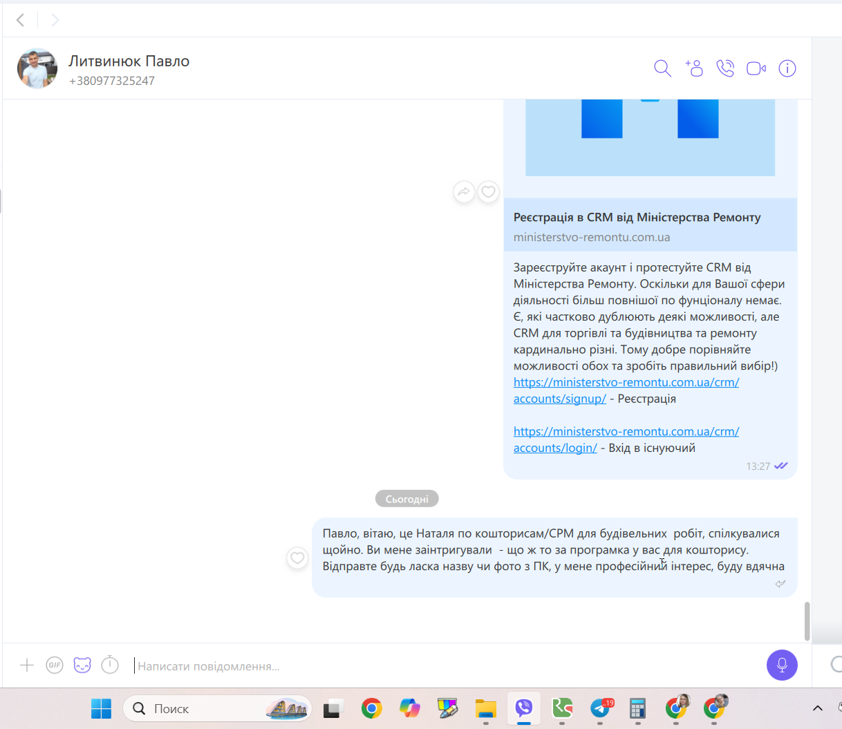The width and height of the screenshot is (842, 729).
Task: Go forward with the right arrow
Action: click(x=55, y=20)
